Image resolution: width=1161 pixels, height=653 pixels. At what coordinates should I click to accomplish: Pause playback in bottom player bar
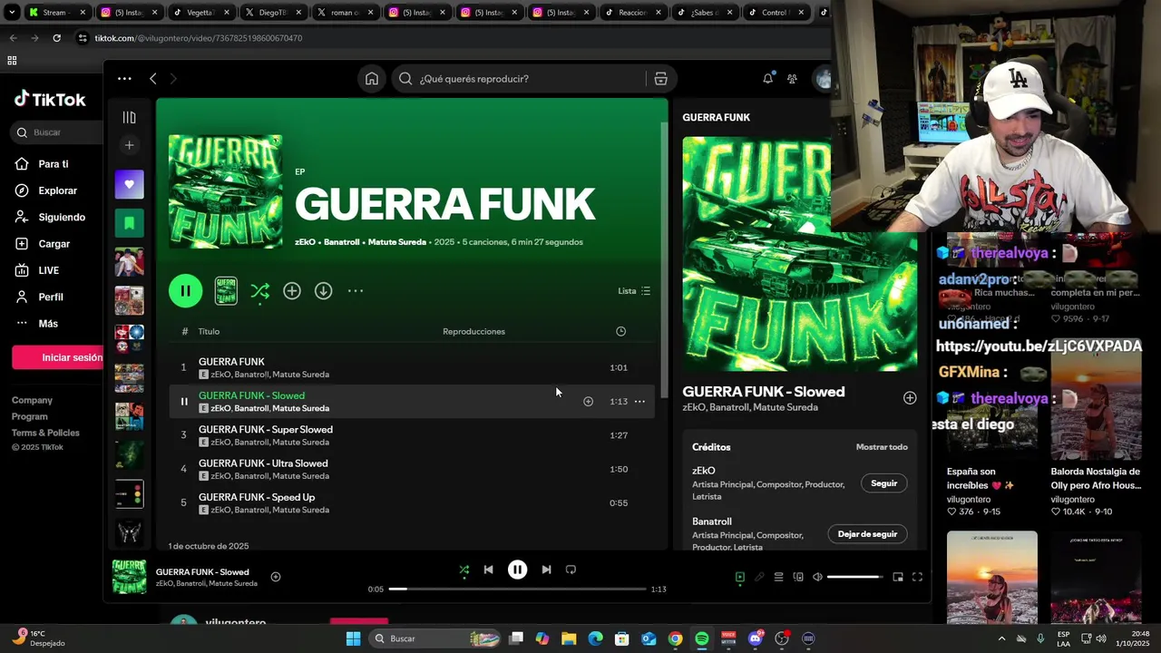click(517, 570)
